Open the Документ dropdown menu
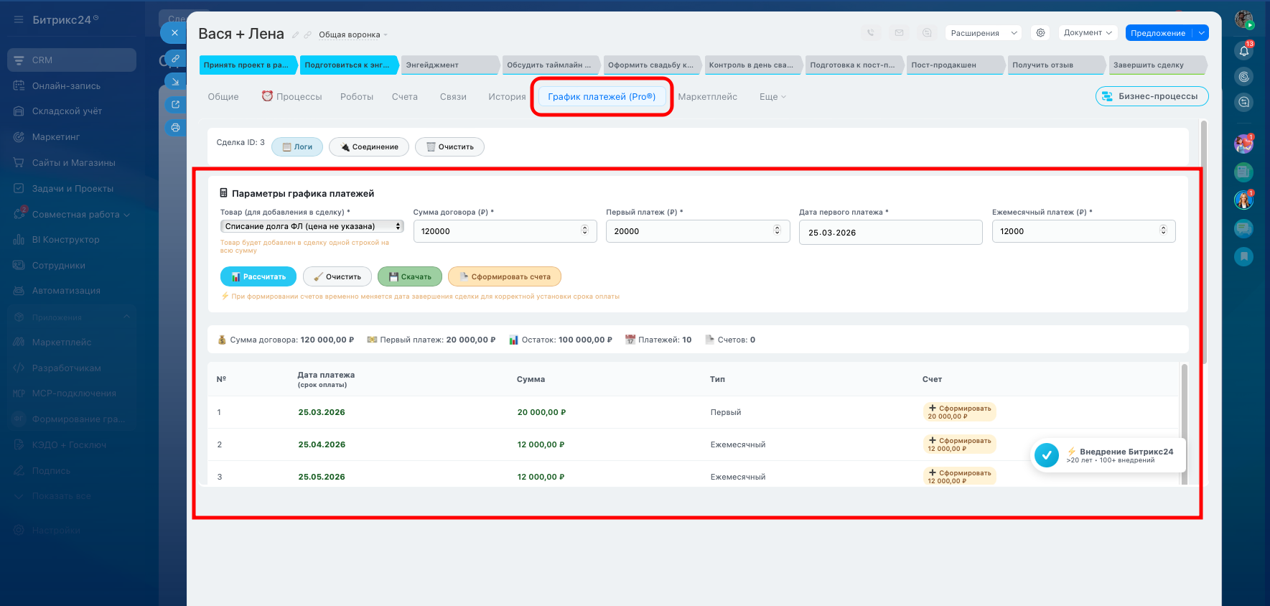Image resolution: width=1270 pixels, height=606 pixels. 1088,33
